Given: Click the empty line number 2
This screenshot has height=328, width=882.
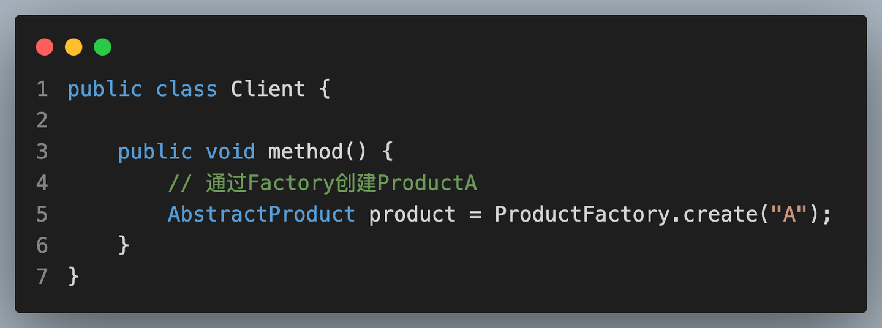Looking at the screenshot, I should tap(42, 121).
